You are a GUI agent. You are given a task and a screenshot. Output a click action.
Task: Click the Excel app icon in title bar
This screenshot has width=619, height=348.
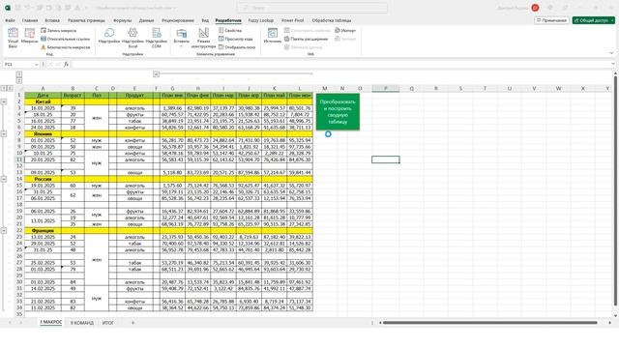pos(8,8)
